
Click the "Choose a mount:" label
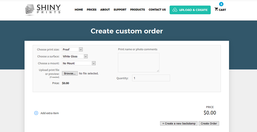coord(49,63)
